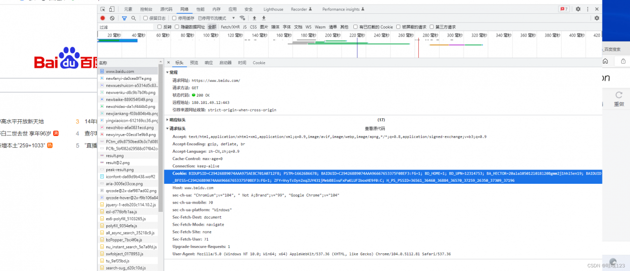
Task: Filter requests by WS type
Action: 309,27
